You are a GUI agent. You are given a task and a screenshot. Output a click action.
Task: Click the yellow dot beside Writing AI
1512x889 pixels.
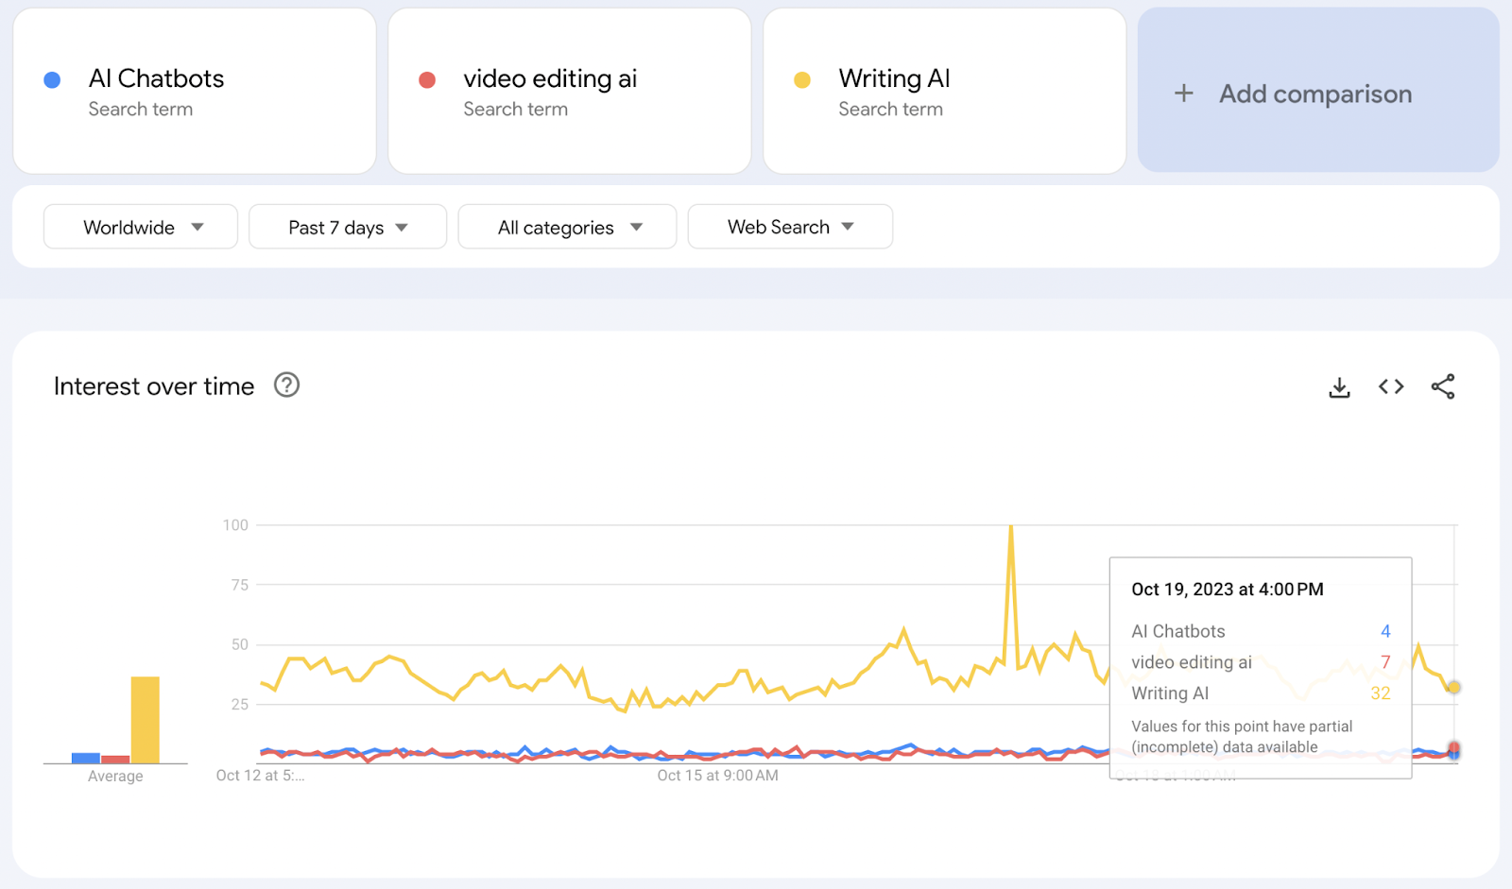click(x=802, y=80)
